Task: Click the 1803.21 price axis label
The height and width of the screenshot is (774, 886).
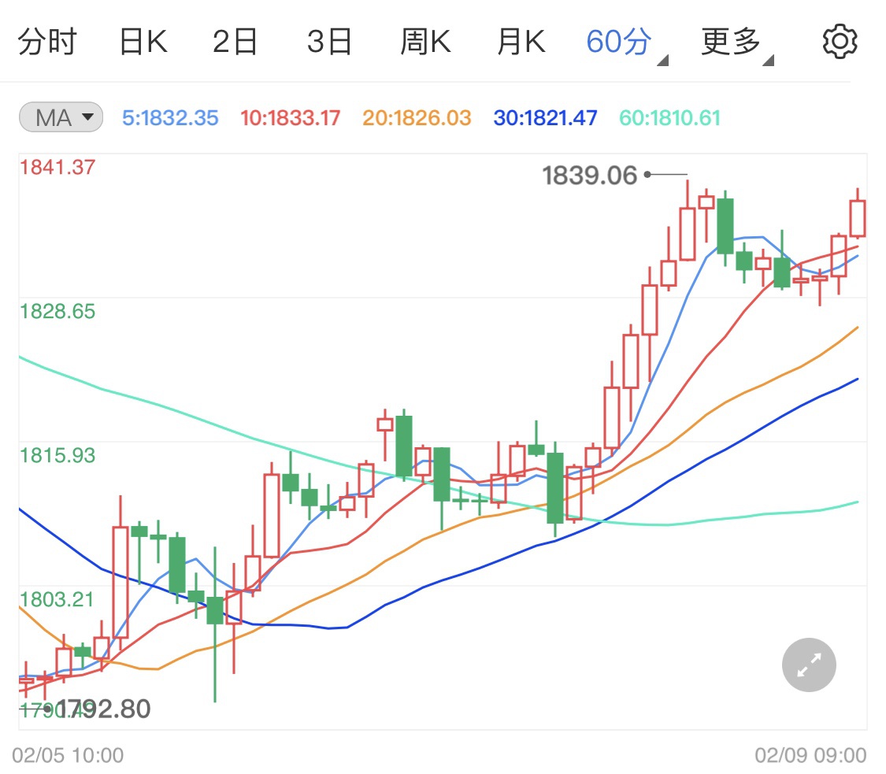Action: (57, 599)
